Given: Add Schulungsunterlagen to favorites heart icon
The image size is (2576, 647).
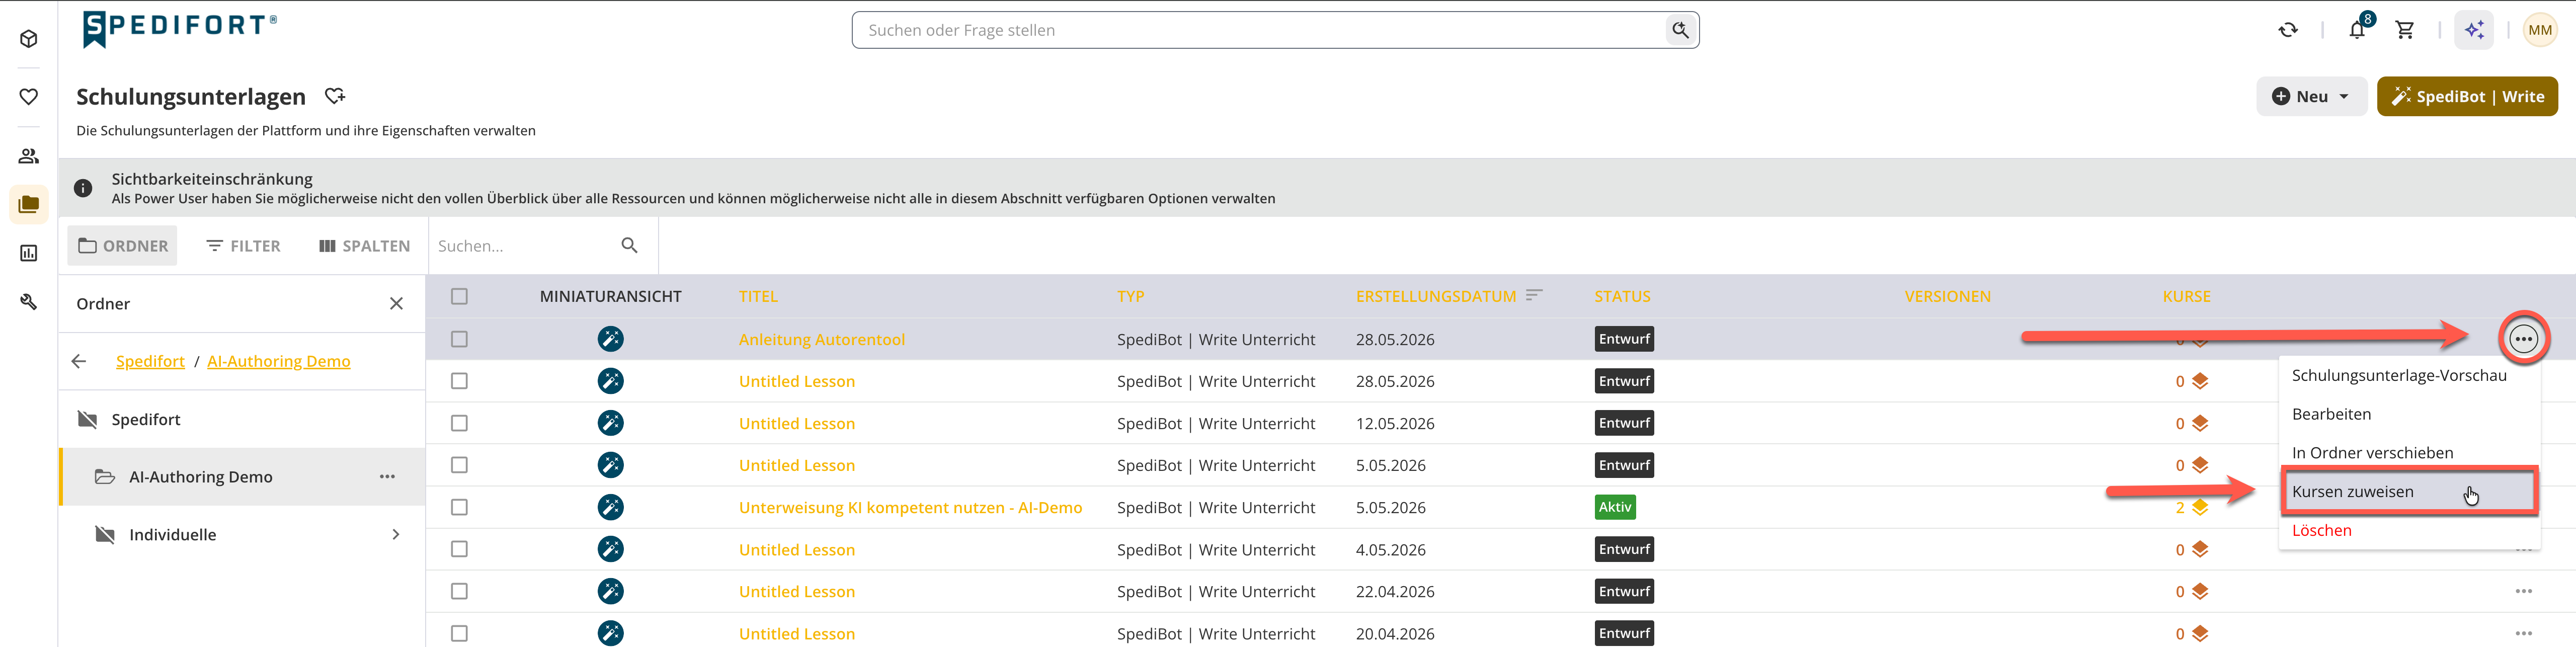Looking at the screenshot, I should click(x=335, y=96).
